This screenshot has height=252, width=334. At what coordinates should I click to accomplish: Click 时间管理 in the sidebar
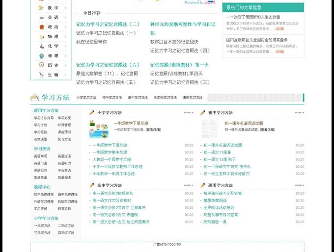click(64, 125)
